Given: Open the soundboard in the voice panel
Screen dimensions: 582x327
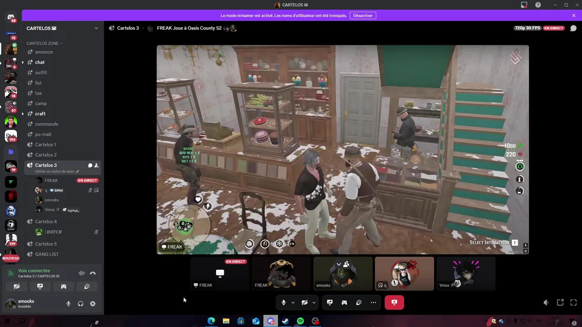Looking at the screenshot, I should pos(87,287).
